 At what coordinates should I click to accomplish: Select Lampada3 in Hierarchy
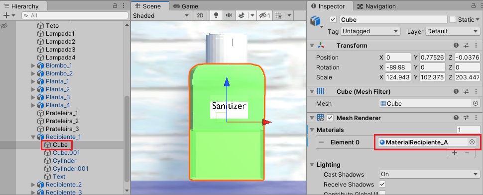click(60, 50)
